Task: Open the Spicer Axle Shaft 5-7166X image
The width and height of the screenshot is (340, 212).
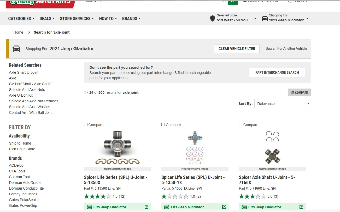Action: (272, 148)
